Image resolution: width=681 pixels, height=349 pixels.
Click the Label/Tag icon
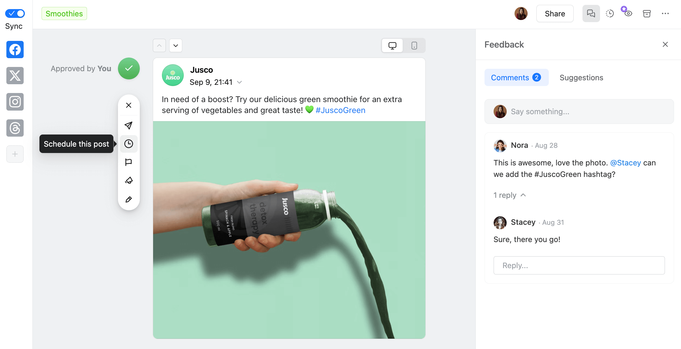(x=129, y=180)
